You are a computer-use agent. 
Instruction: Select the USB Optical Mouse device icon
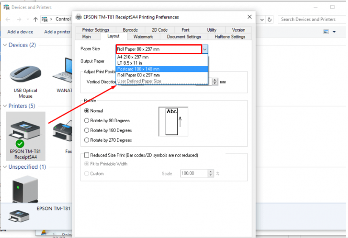(25, 75)
